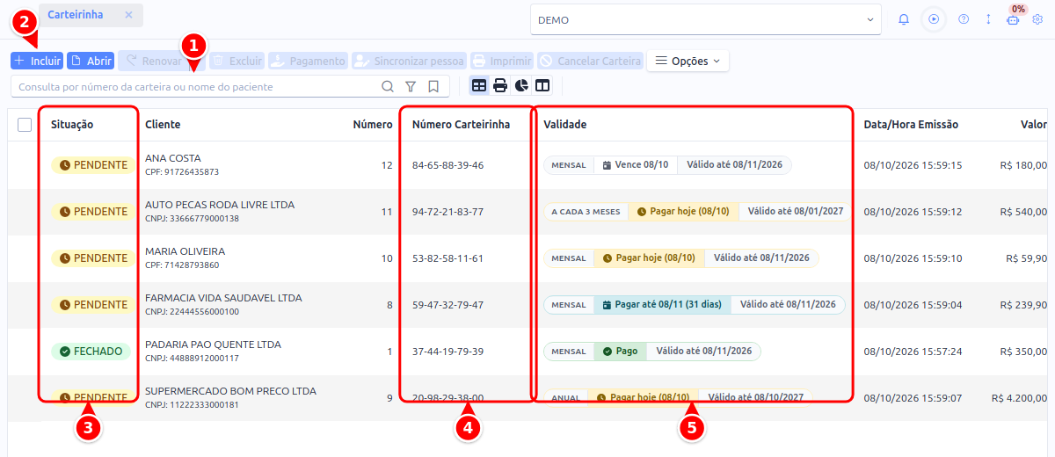The image size is (1055, 457).
Task: Click card number 53-82-58-11-61
Action: click(447, 258)
